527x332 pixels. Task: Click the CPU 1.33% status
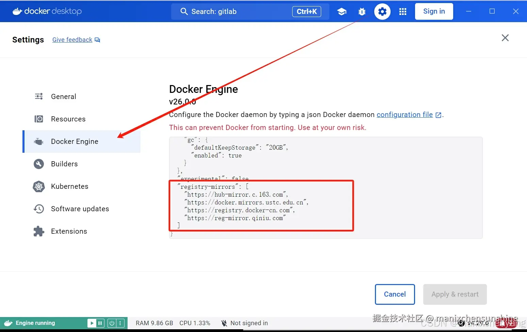coord(195,323)
